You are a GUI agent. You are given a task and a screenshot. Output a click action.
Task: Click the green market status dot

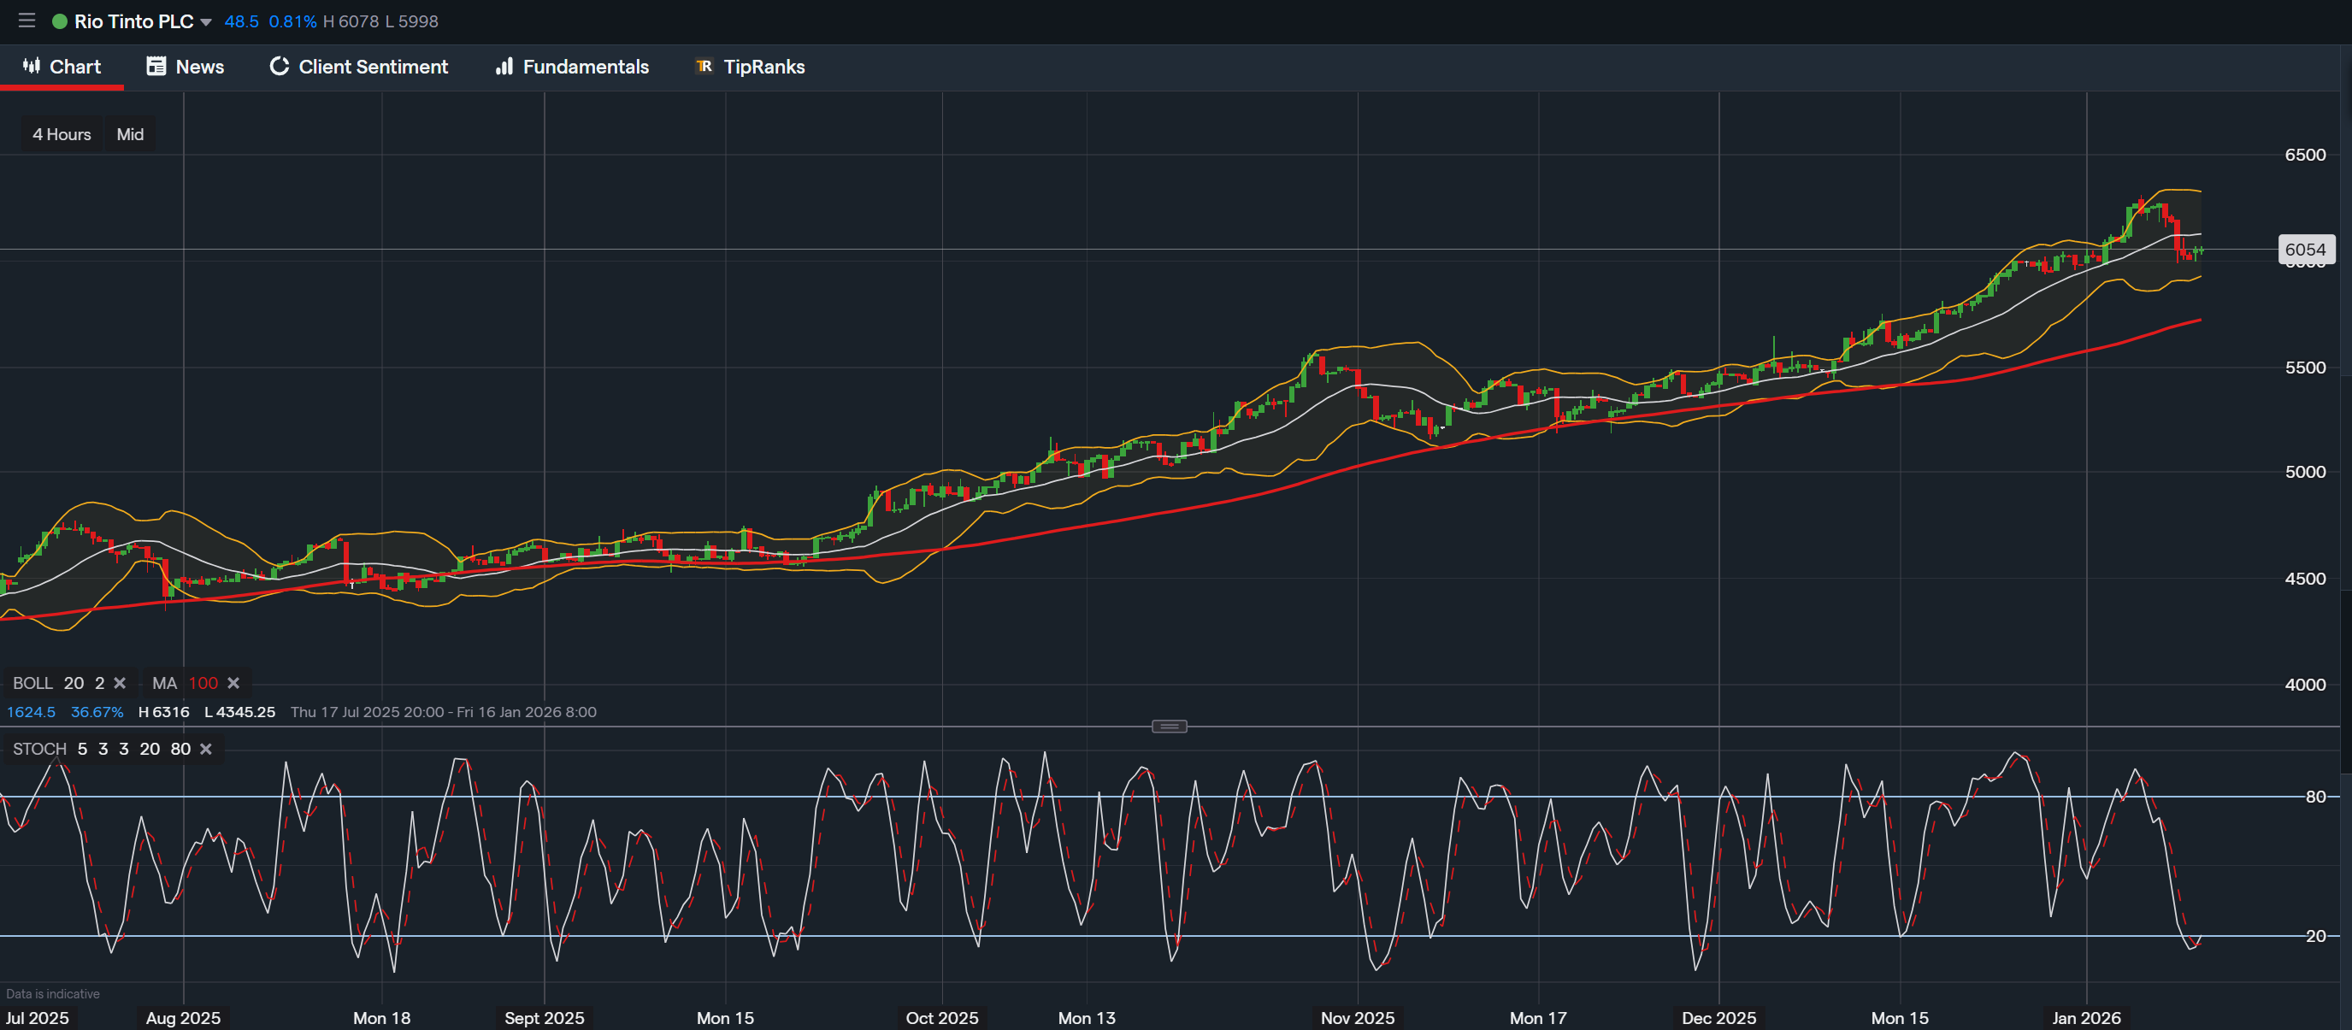click(x=60, y=21)
